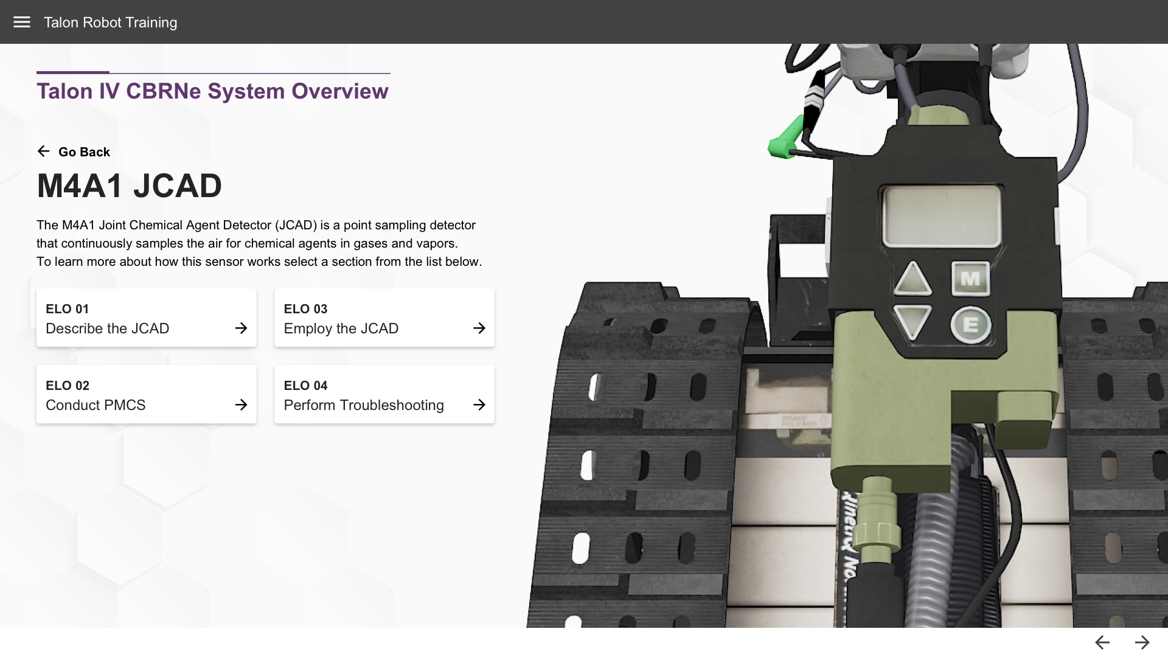1168x657 pixels.
Task: Click arrow icon on Perform Troubleshooting
Action: (479, 405)
